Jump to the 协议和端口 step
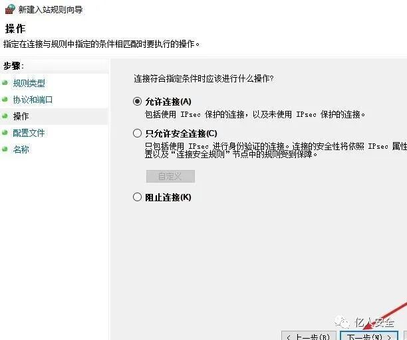This screenshot has width=407, height=340. [x=33, y=100]
